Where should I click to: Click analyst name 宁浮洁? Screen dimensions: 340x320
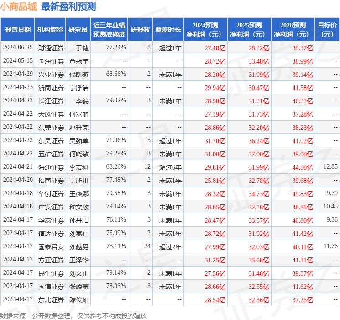78,88
